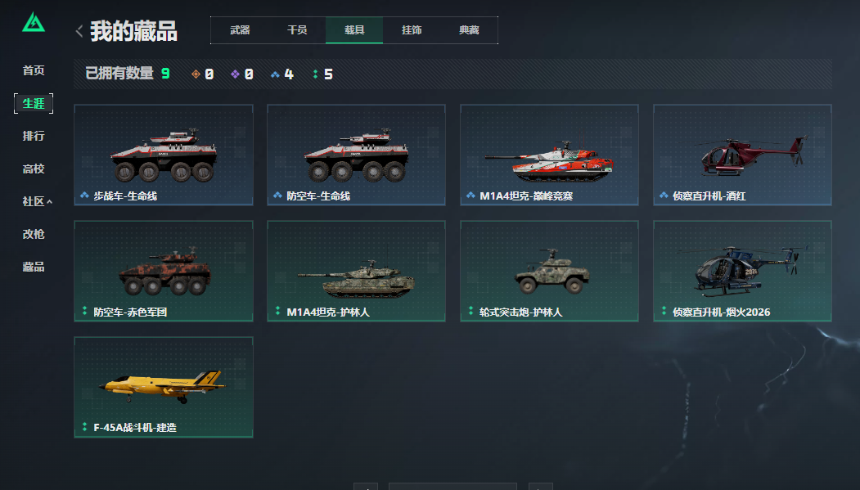Expand the 社区 sidebar menu
Screen dimensions: 860x490
(x=37, y=201)
